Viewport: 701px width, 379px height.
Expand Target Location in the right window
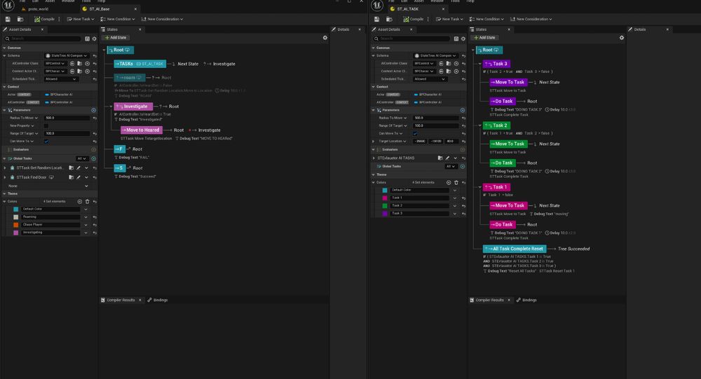[x=374, y=142]
